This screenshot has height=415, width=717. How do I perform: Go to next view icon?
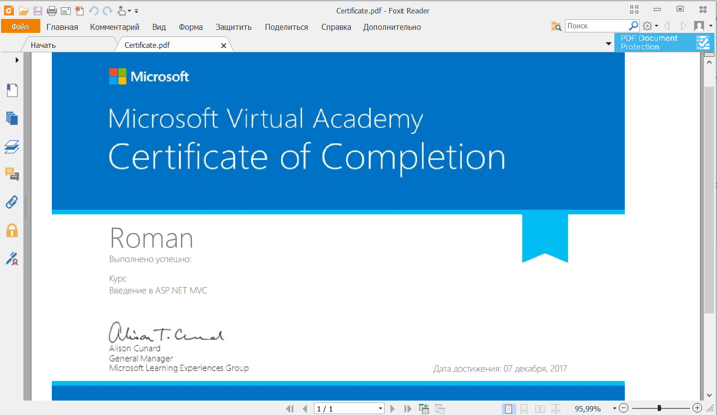pos(440,409)
